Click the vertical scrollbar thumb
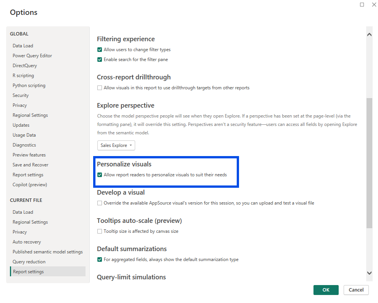 369,163
